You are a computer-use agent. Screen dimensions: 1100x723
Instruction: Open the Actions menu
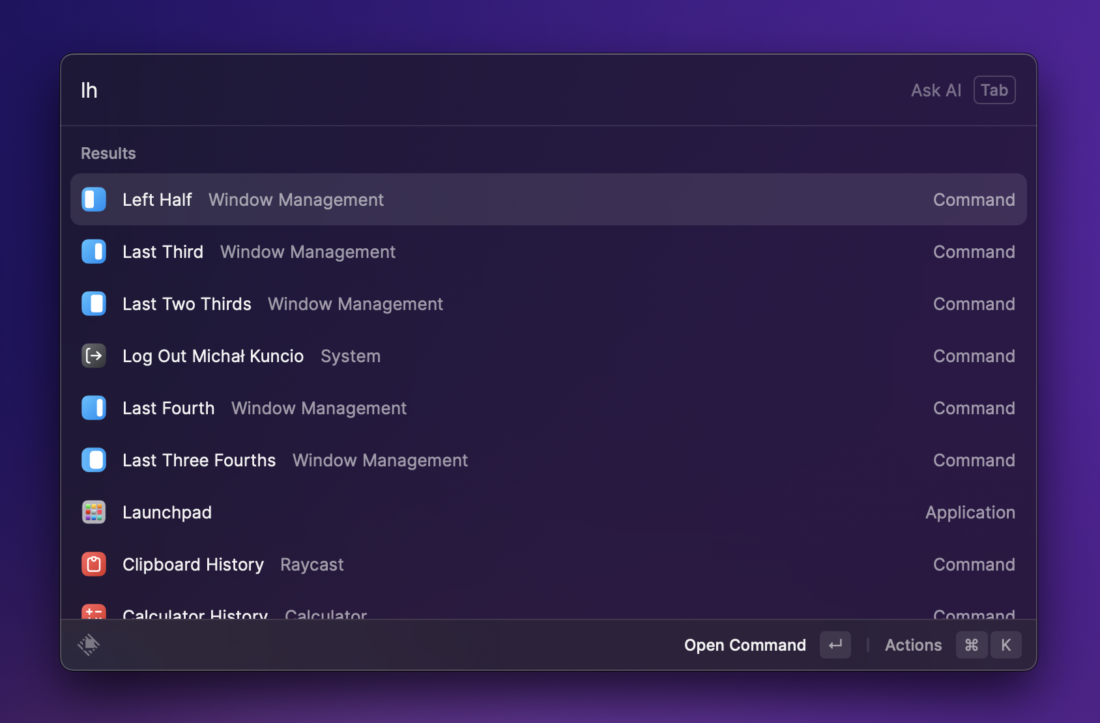pos(913,645)
